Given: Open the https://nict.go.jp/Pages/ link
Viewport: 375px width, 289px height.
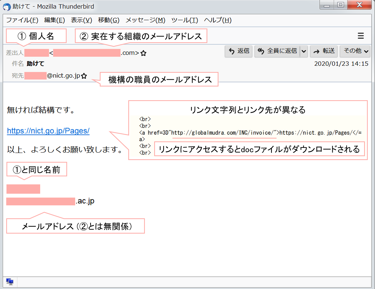Looking at the screenshot, I should coord(48,131).
